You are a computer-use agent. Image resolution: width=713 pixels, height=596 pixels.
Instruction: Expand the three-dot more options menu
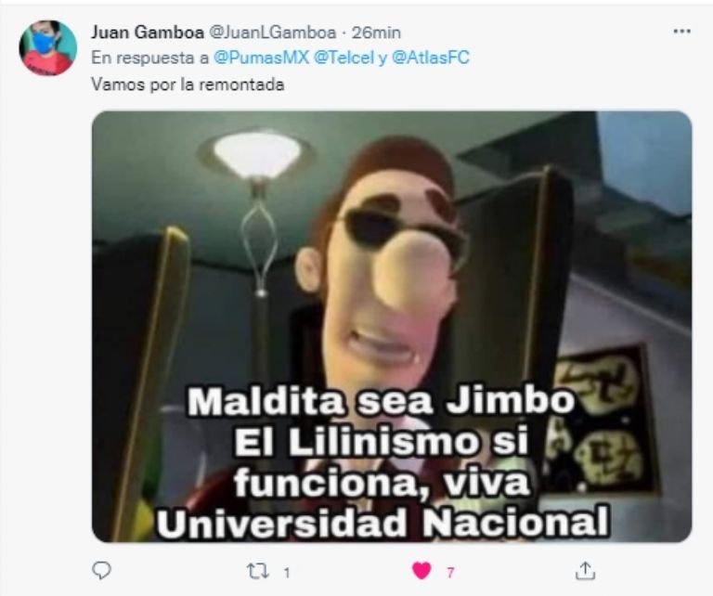tap(681, 32)
